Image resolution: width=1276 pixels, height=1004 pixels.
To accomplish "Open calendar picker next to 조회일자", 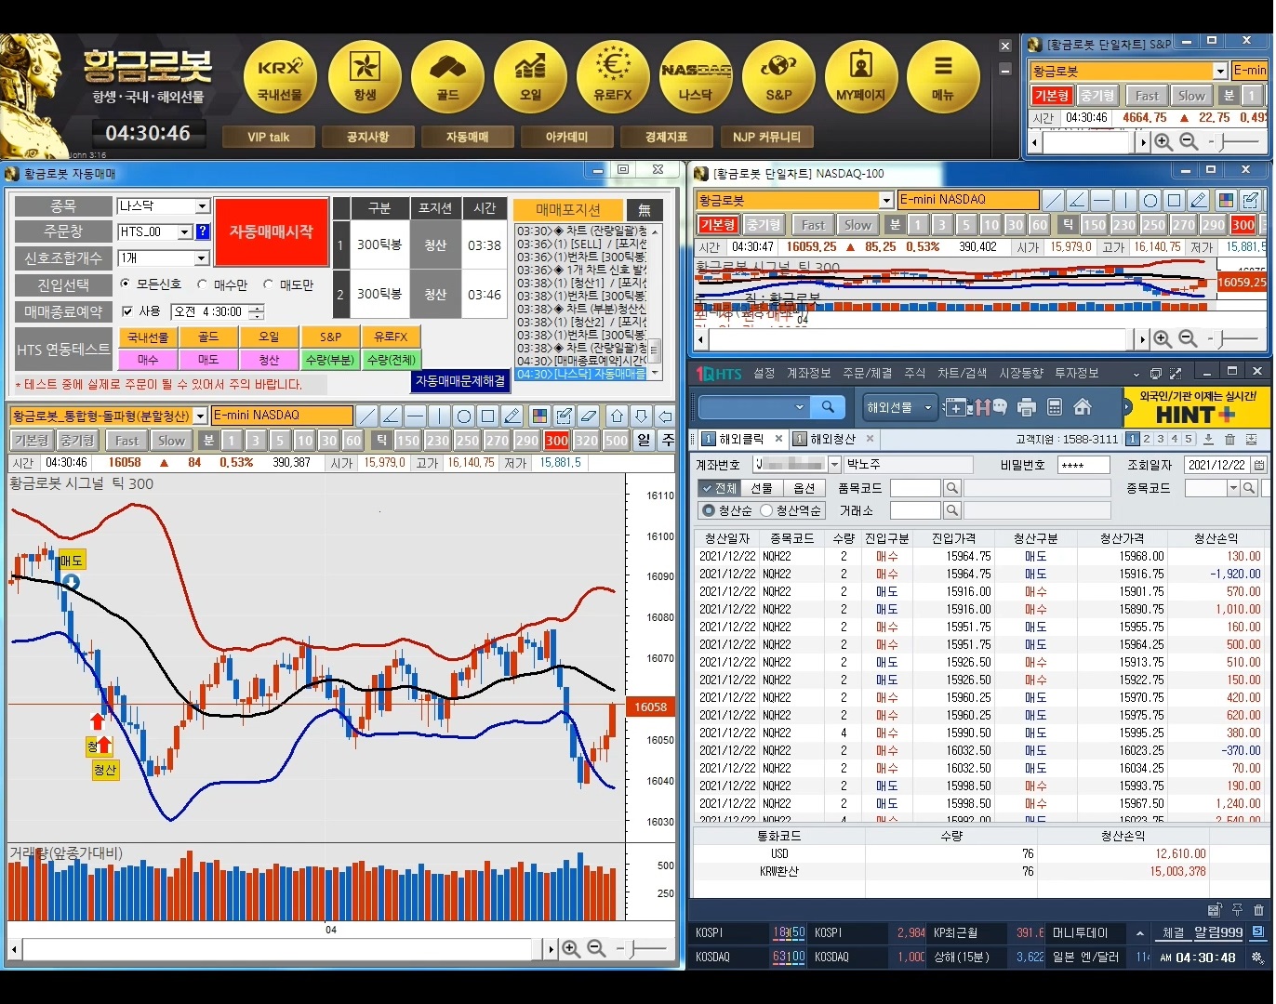I will pyautogui.click(x=1259, y=465).
